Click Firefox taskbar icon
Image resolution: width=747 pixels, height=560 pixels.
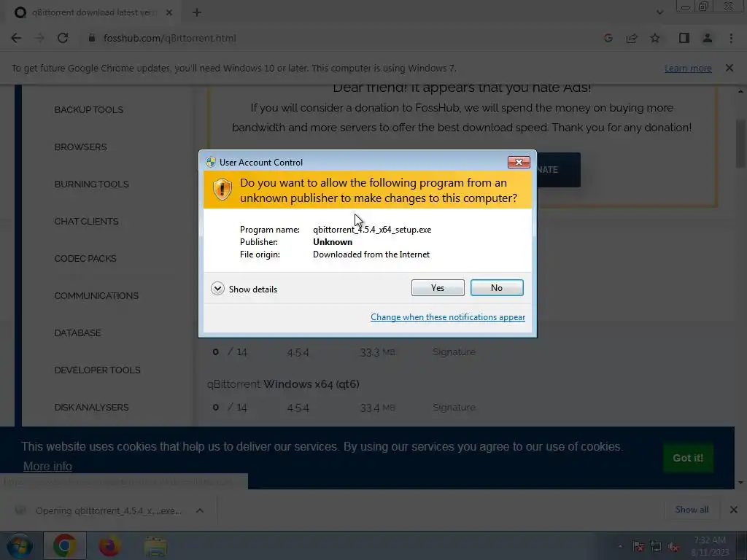coord(109,545)
